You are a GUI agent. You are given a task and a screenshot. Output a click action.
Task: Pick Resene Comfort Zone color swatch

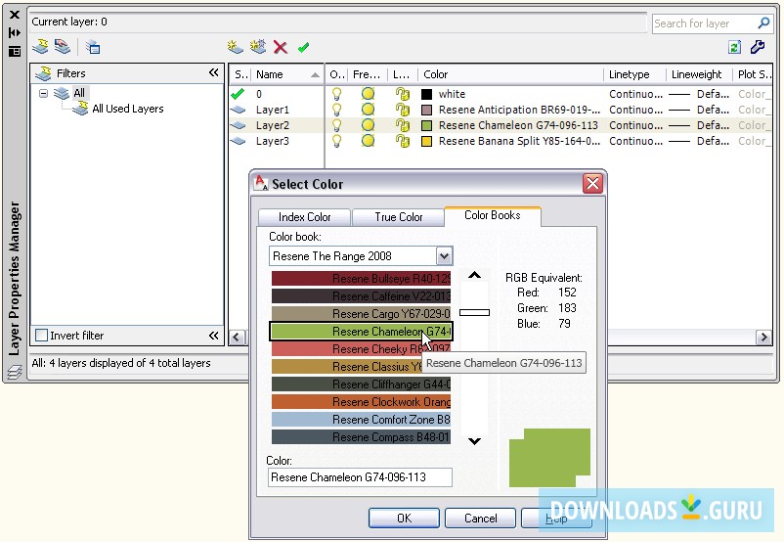click(x=361, y=420)
